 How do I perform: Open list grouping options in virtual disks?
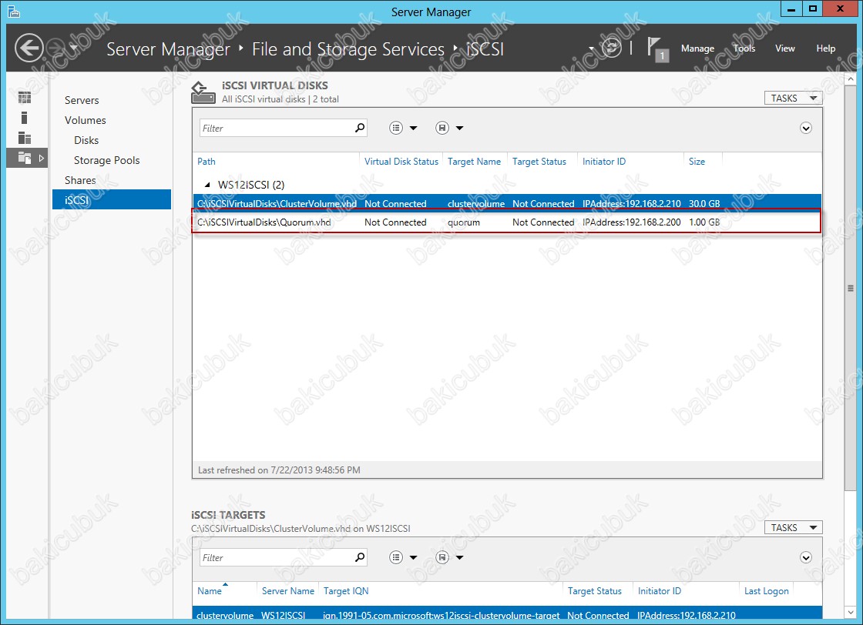coord(403,128)
